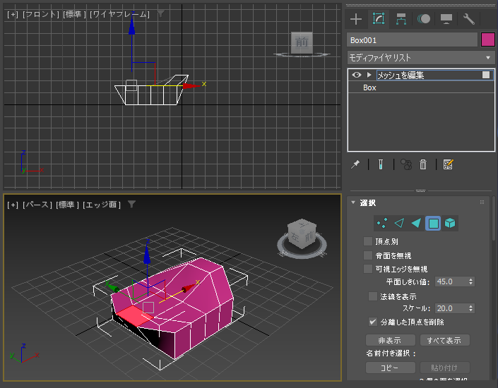Click the red selected polygon on model

tap(135, 316)
